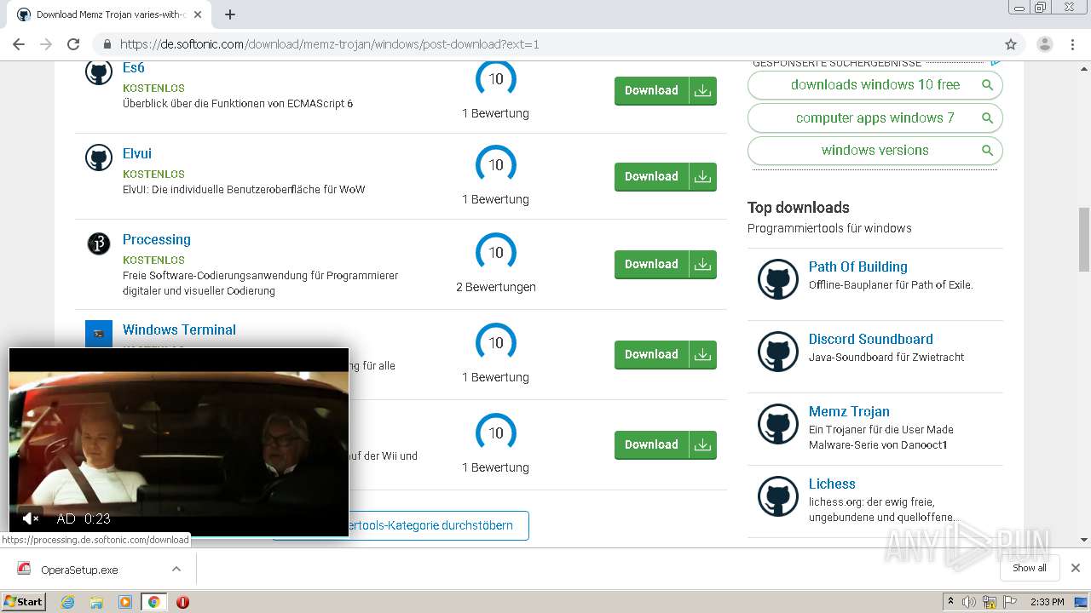Click the lock icon for site info
1091x613 pixels.
tap(107, 44)
